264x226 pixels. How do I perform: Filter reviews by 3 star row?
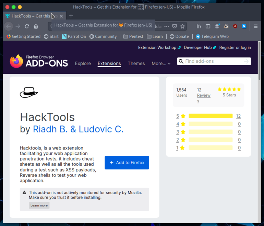pos(208,132)
